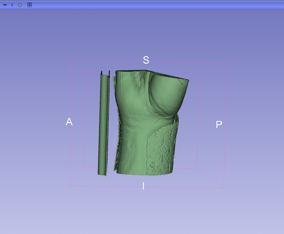Click the four-pane grid layout icon
The image size is (284, 234).
coord(29,5)
